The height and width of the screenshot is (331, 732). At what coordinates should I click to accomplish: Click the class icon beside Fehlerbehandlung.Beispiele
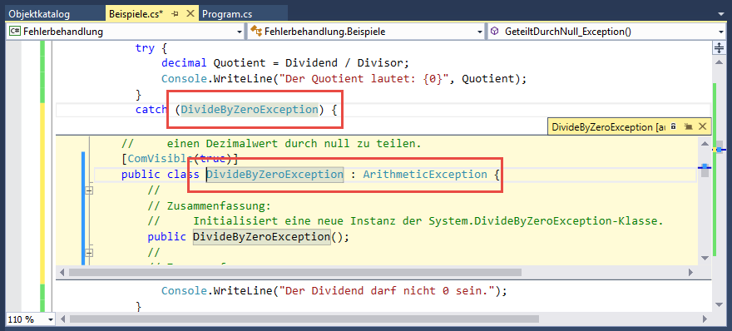click(255, 32)
